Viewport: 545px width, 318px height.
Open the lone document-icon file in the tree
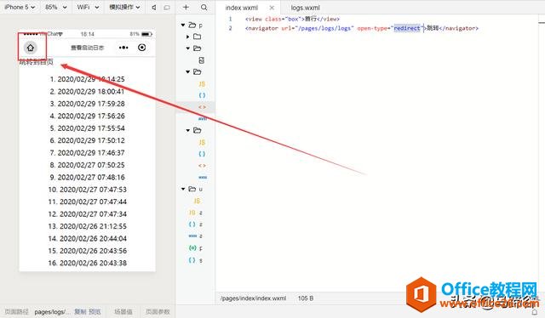(202, 60)
